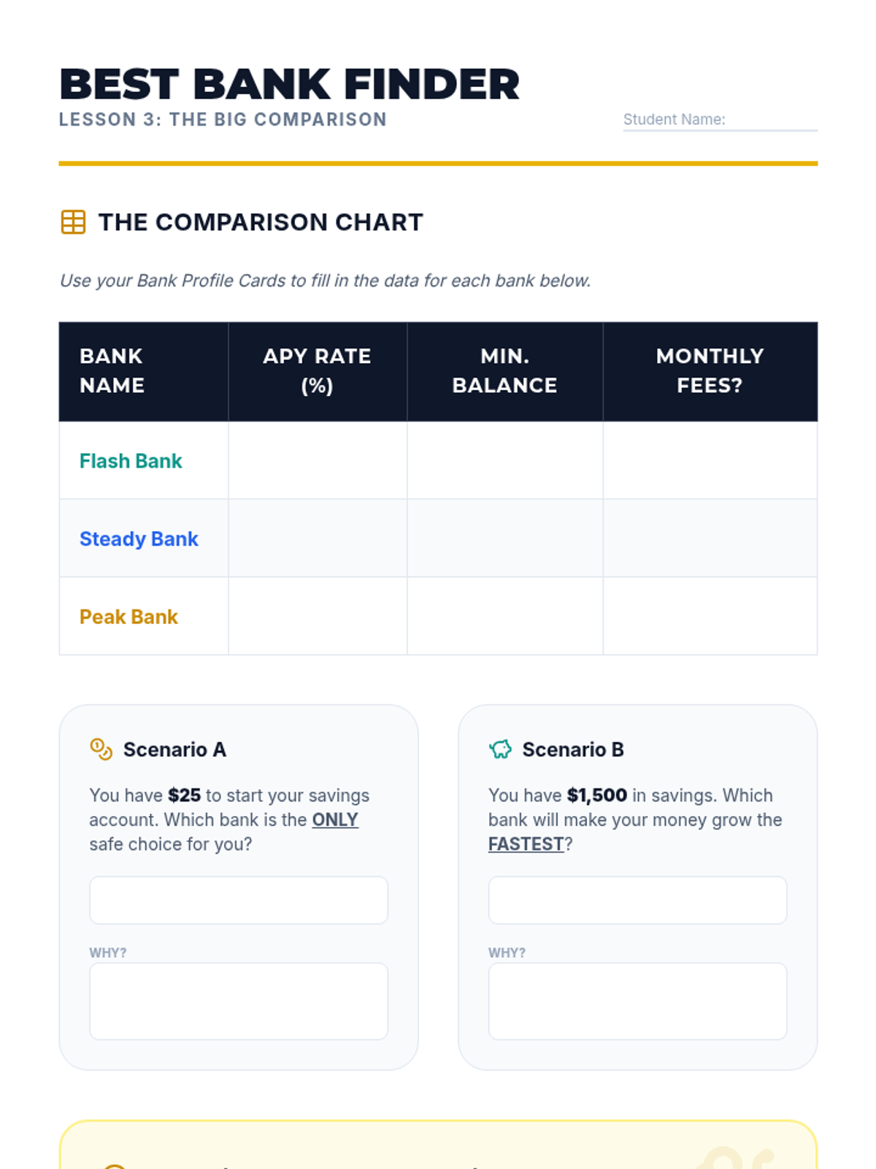
Task: Click the Scenario A "Why?" box
Action: pyautogui.click(x=239, y=1001)
